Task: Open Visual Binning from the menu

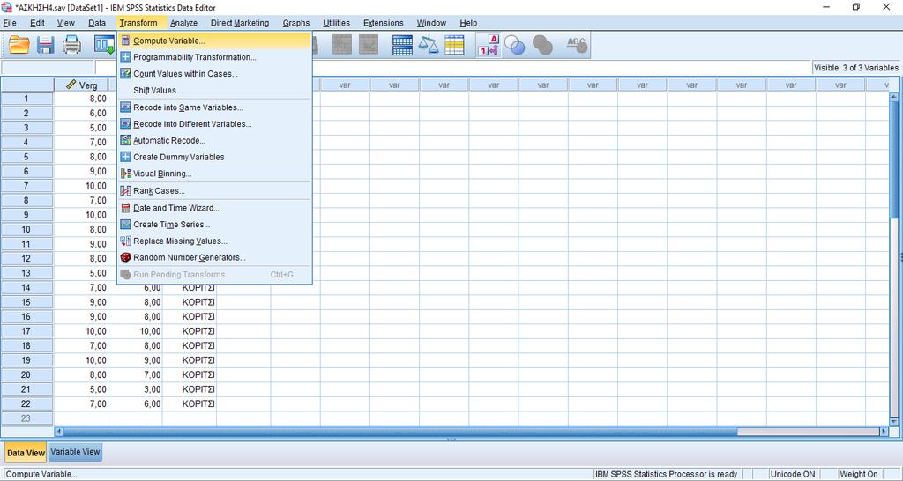Action: pyautogui.click(x=215, y=174)
